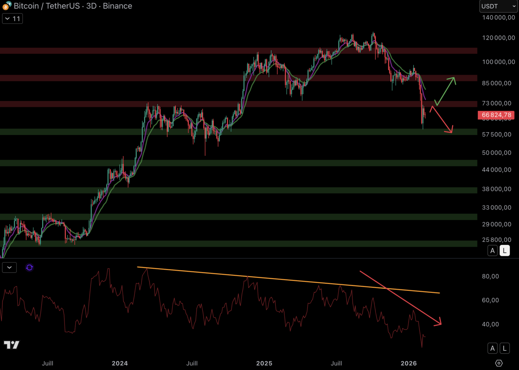The width and height of the screenshot is (519, 370).
Task: Select the red downward arrow beside the price candles
Action: (442, 120)
